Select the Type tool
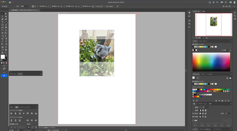 tap(2, 22)
